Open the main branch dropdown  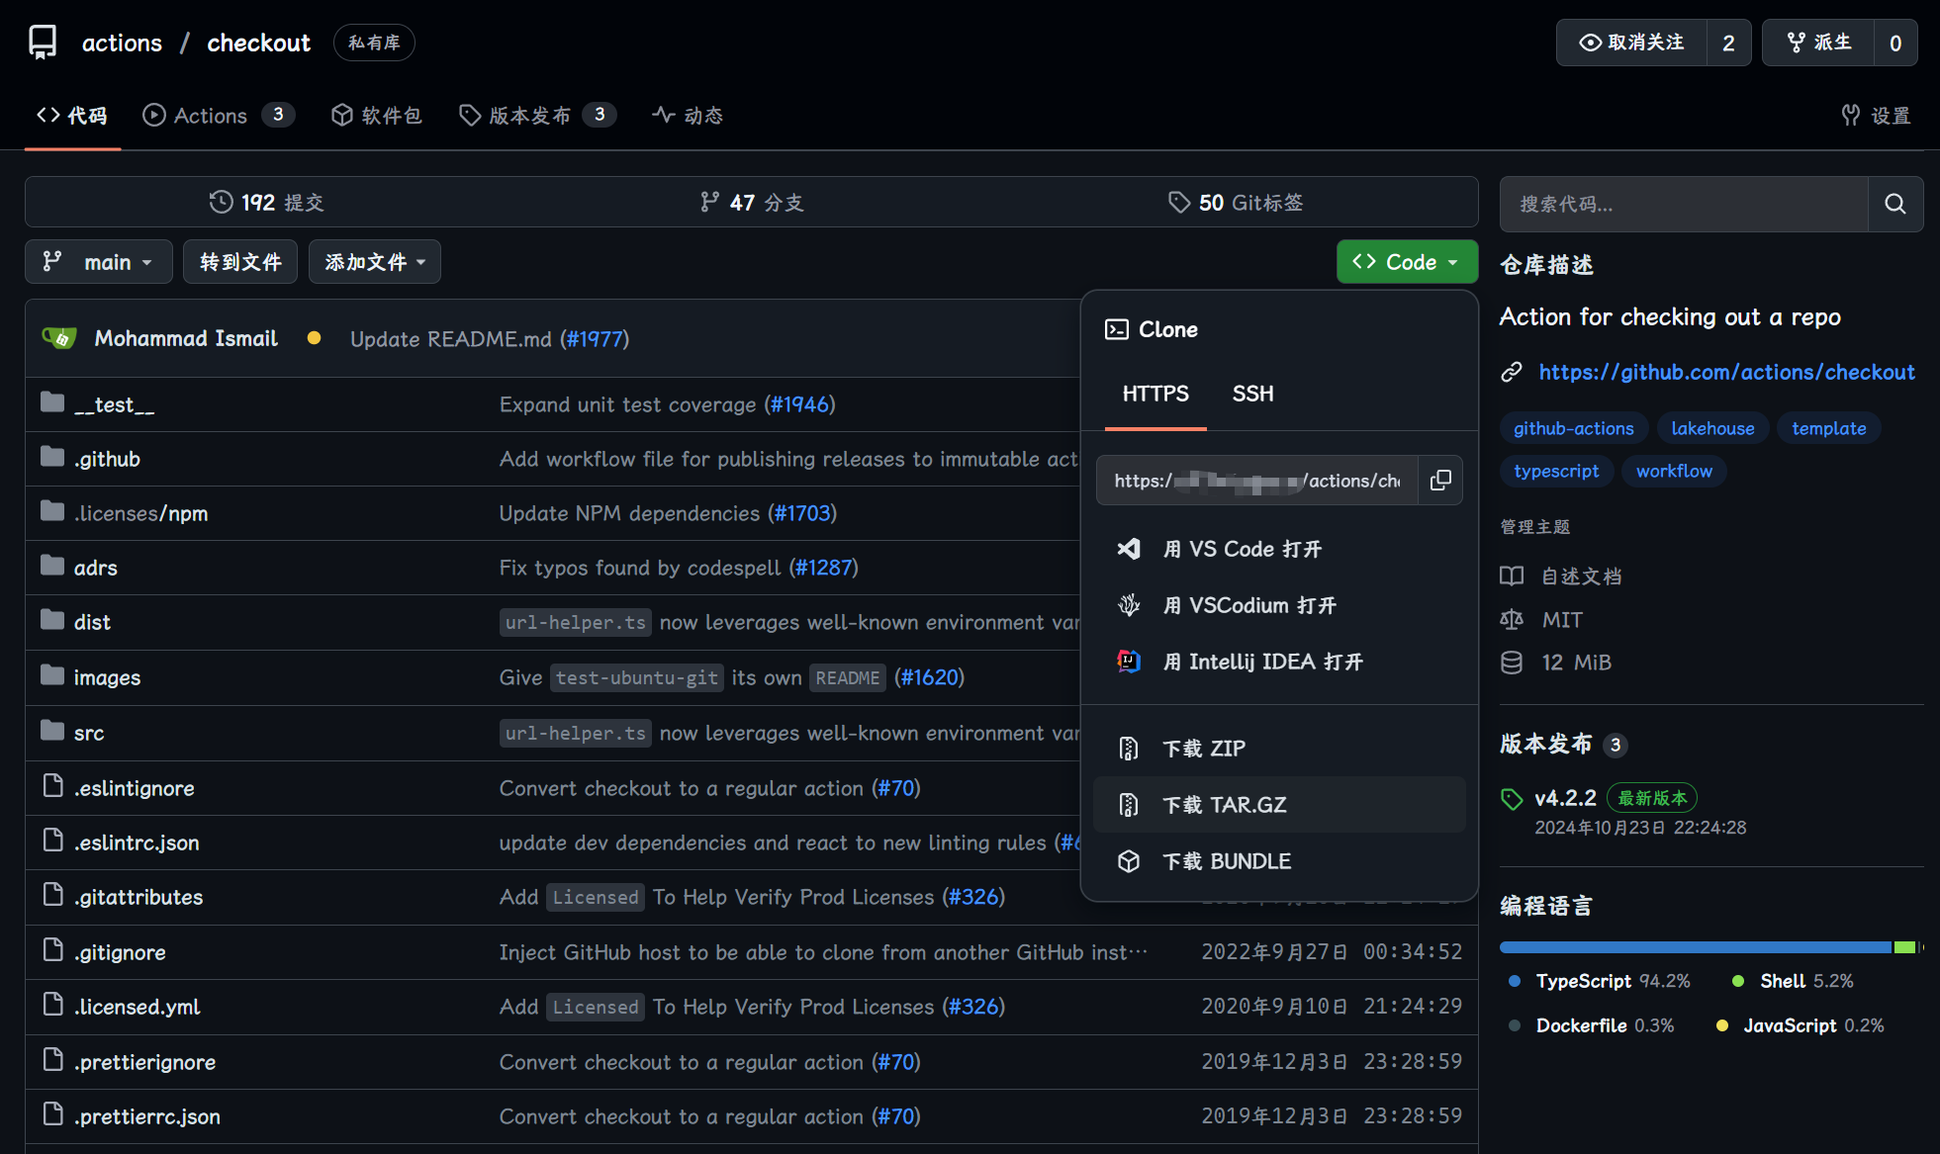click(x=98, y=262)
